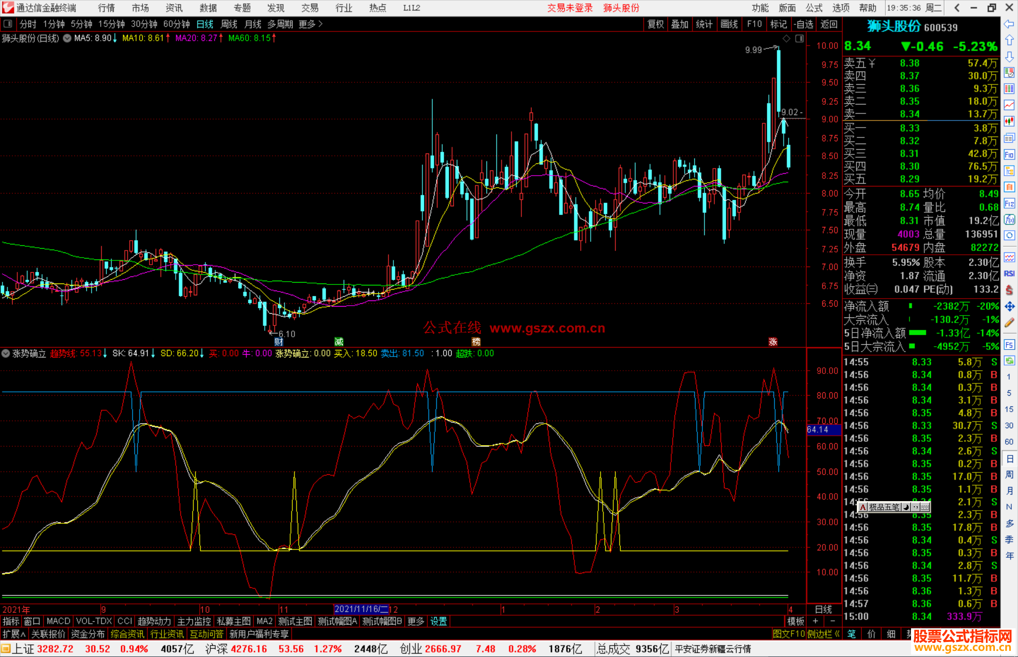Click the 统计 statistics button
Viewport: 1018px width, 657px height.
[705, 24]
